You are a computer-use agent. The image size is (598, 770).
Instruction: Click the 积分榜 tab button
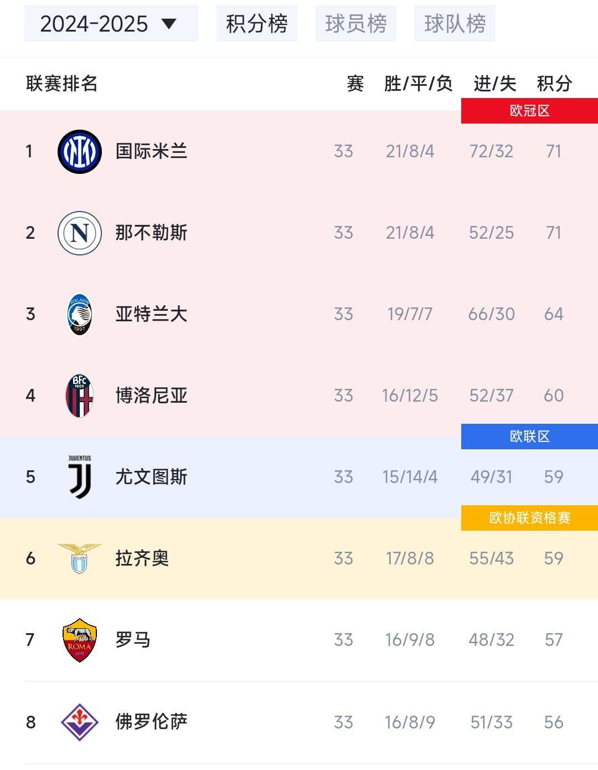[x=257, y=24]
